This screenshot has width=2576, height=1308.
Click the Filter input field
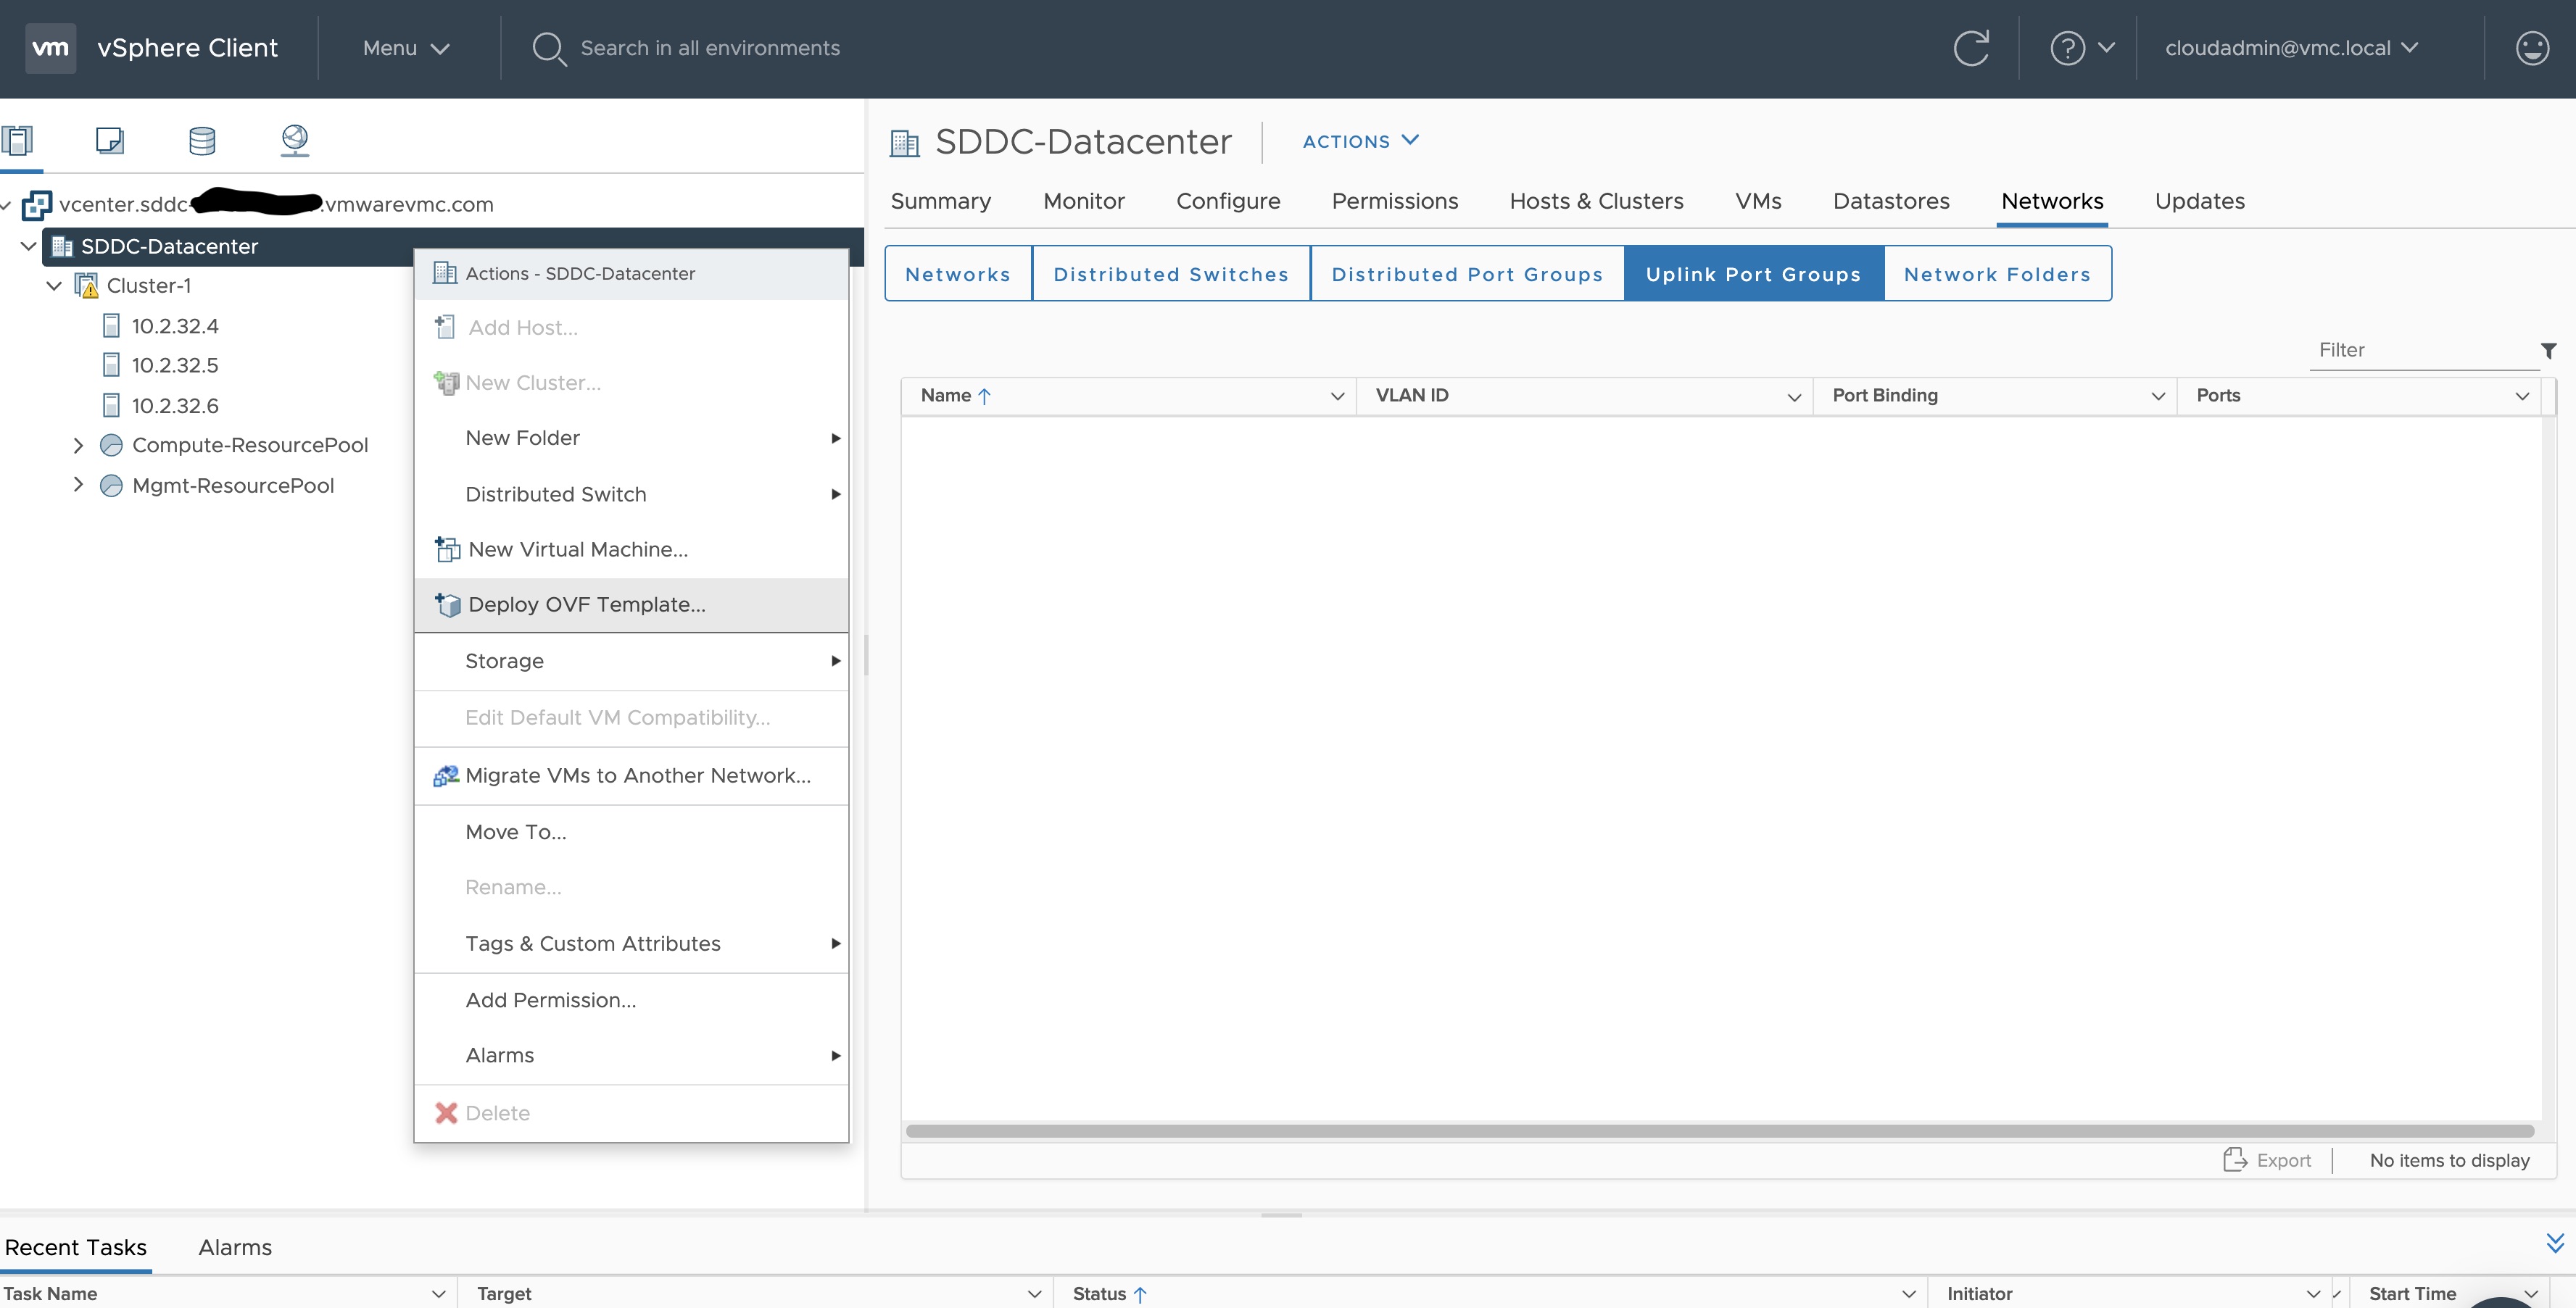coord(2420,351)
